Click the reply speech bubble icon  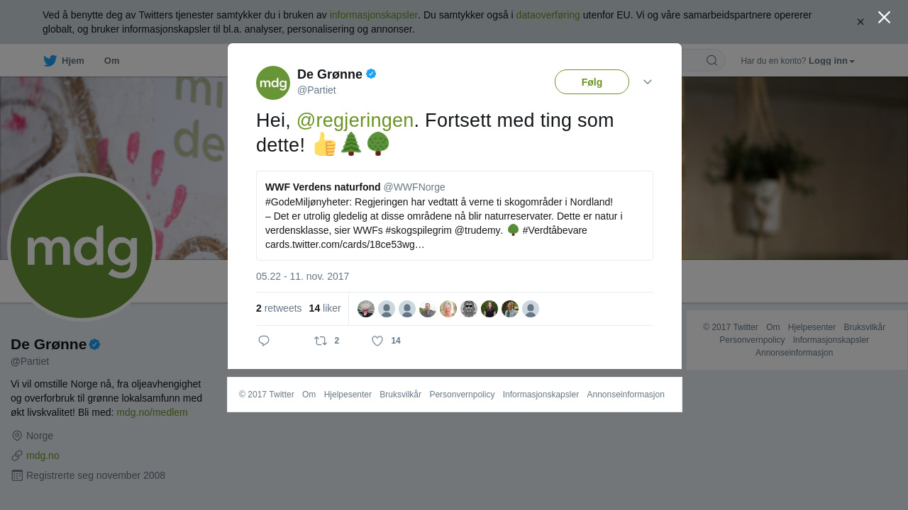point(264,341)
